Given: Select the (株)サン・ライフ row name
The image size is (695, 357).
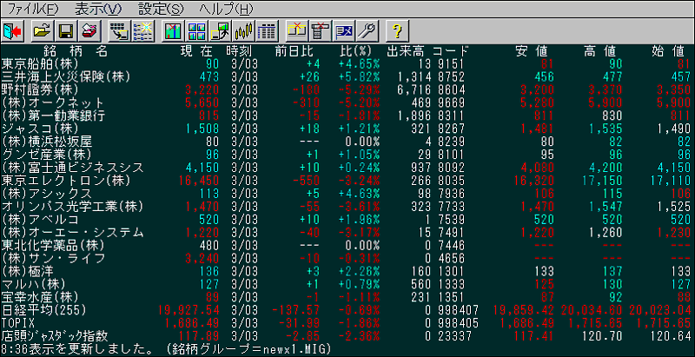Looking at the screenshot, I should pos(53,259).
